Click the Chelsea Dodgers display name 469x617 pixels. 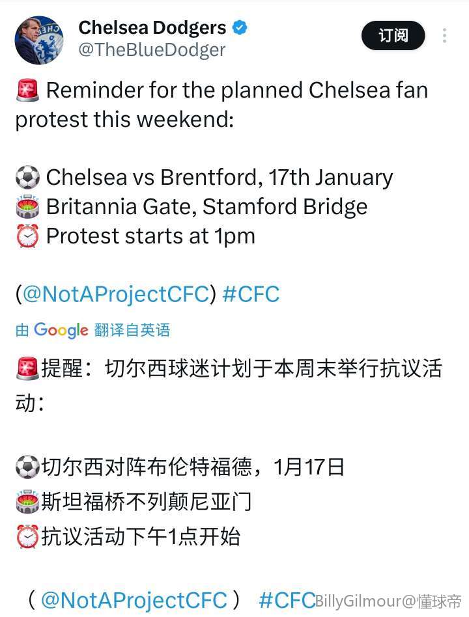click(152, 28)
